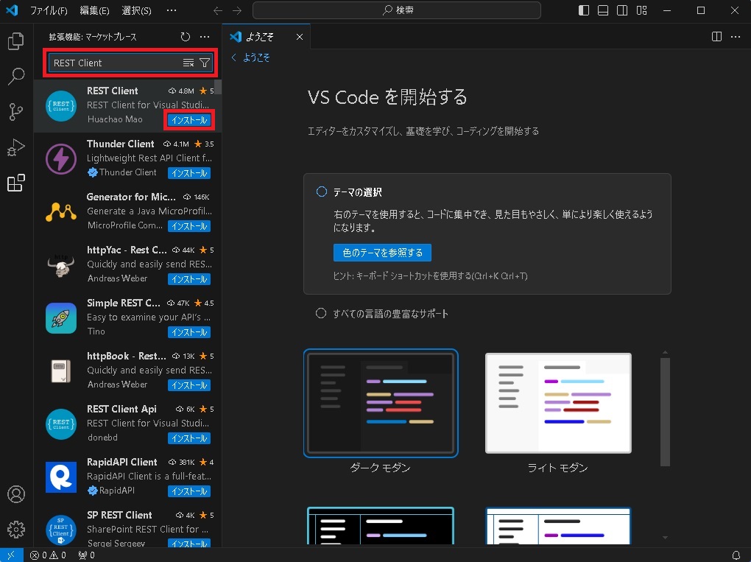This screenshot has height=562, width=751.
Task: Install the httpBook extension
Action: 189,385
